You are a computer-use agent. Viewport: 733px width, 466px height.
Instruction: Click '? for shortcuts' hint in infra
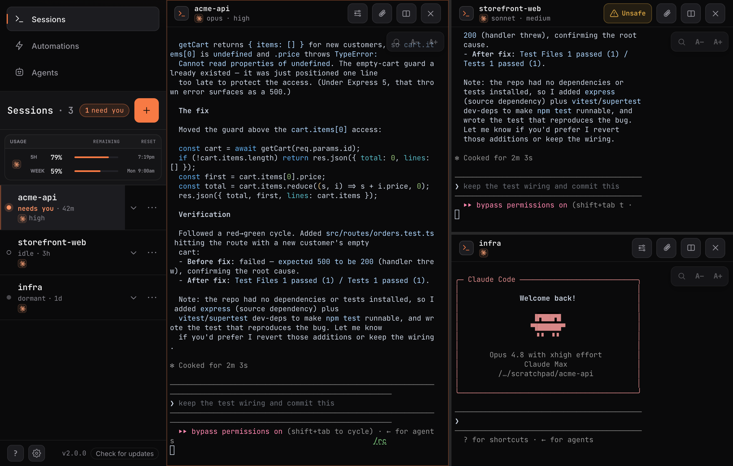click(x=496, y=440)
